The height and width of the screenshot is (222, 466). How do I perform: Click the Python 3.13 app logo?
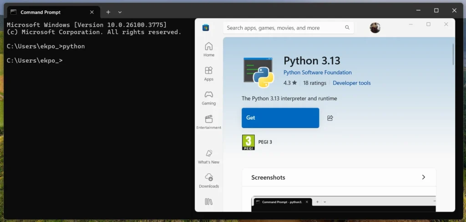[x=258, y=73]
